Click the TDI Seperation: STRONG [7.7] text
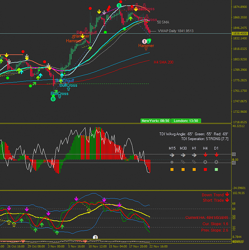The width and height of the screenshot is (249, 250). point(205,139)
